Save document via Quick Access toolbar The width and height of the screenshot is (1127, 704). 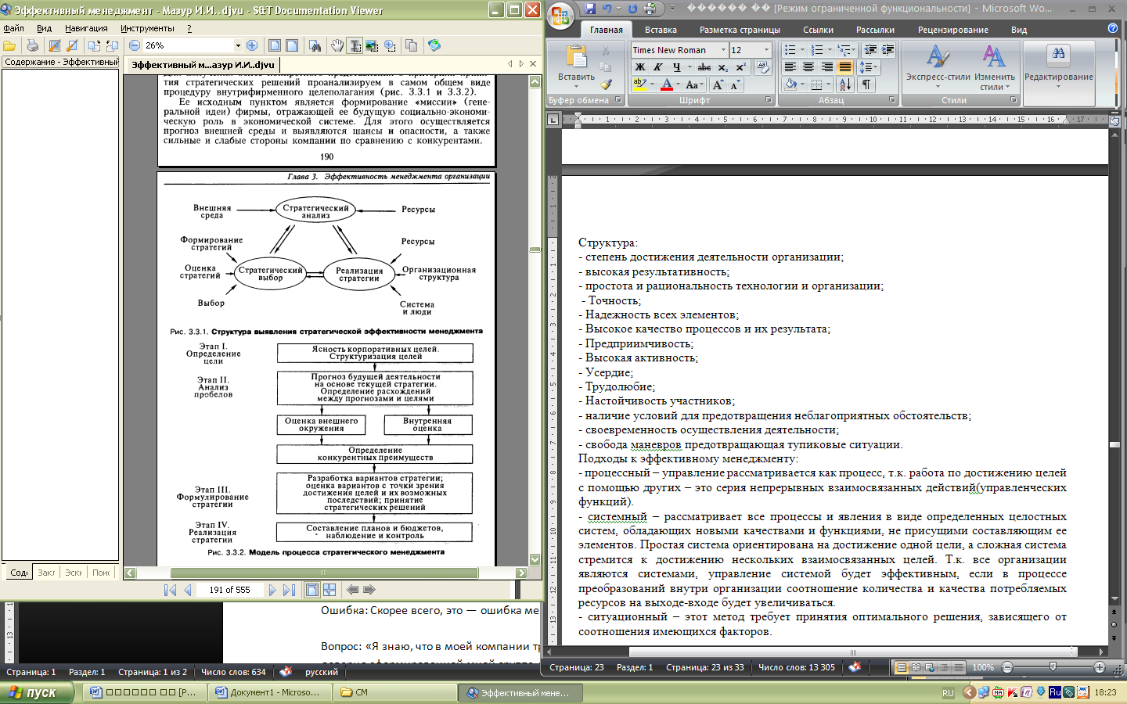tap(590, 9)
